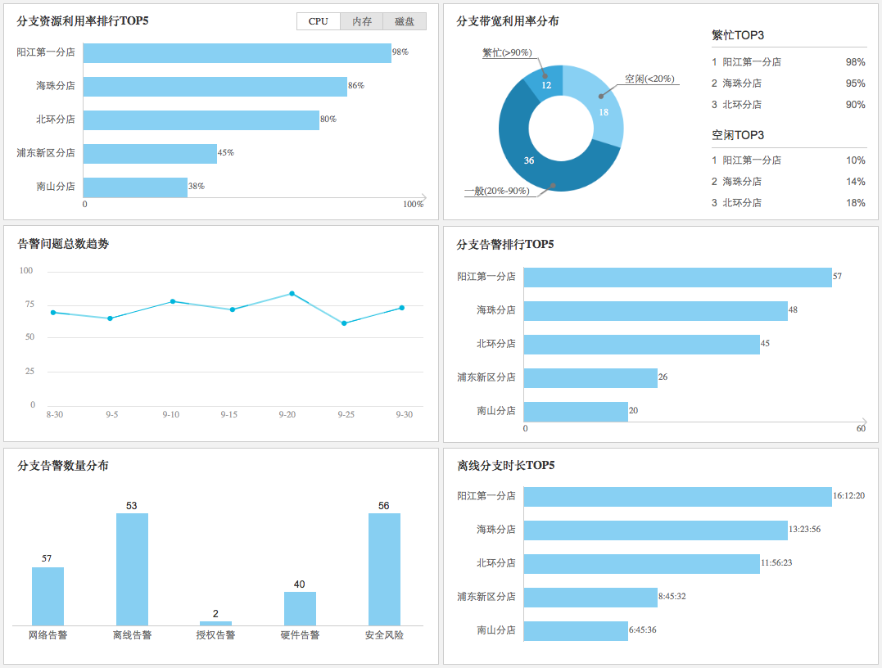The height and width of the screenshot is (668, 882).
Task: Open the 磁盘 tab
Action: 405,21
